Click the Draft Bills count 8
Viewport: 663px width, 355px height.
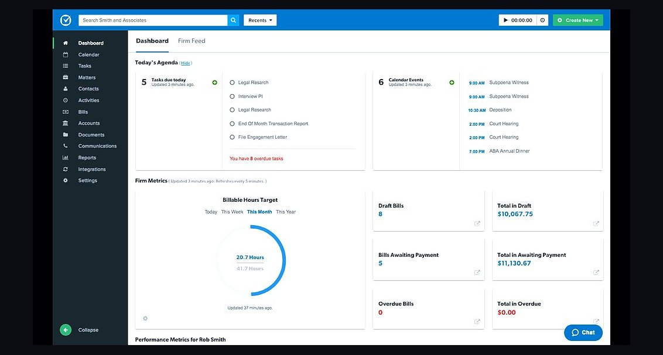click(x=380, y=214)
